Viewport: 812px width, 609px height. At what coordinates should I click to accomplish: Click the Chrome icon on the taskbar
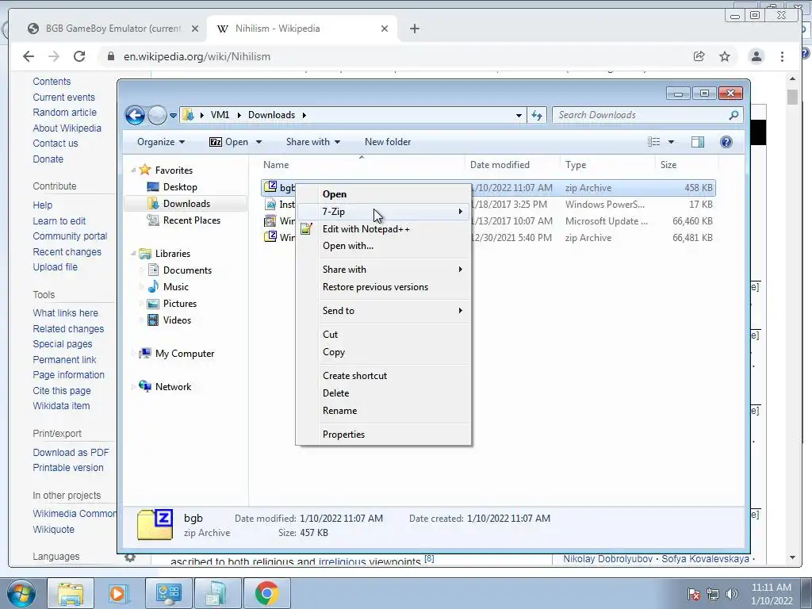pyautogui.click(x=266, y=593)
